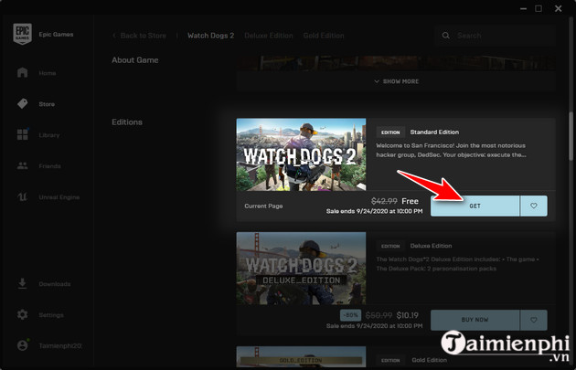
Task: Switch to Deluxe Edition tab
Action: pos(269,36)
